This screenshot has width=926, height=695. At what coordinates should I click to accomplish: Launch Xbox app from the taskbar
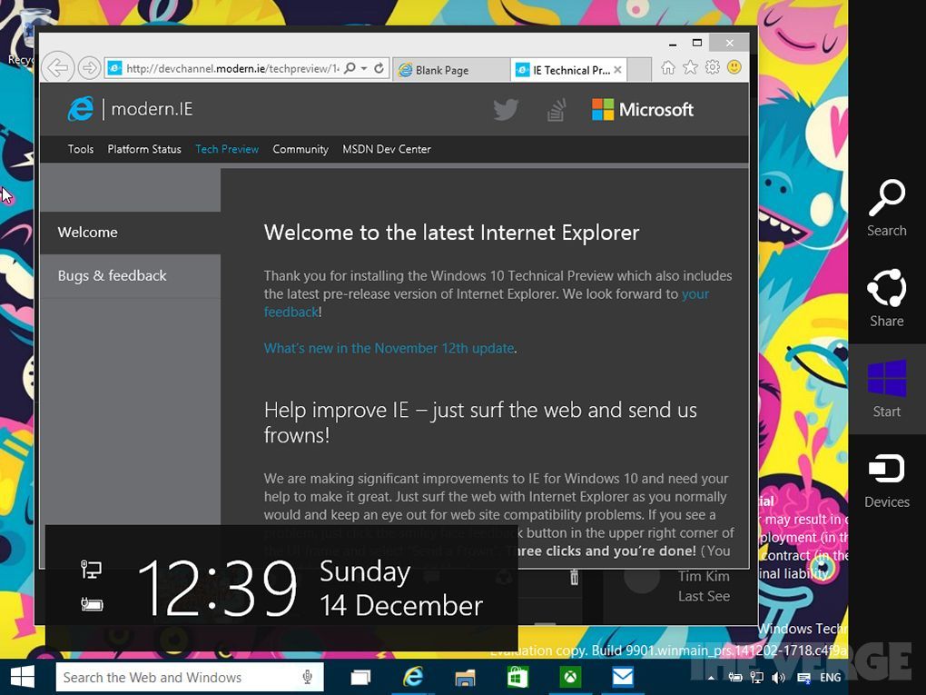[x=570, y=678]
